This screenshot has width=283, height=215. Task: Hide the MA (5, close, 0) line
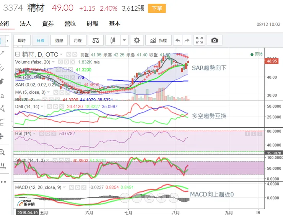point(56,93)
